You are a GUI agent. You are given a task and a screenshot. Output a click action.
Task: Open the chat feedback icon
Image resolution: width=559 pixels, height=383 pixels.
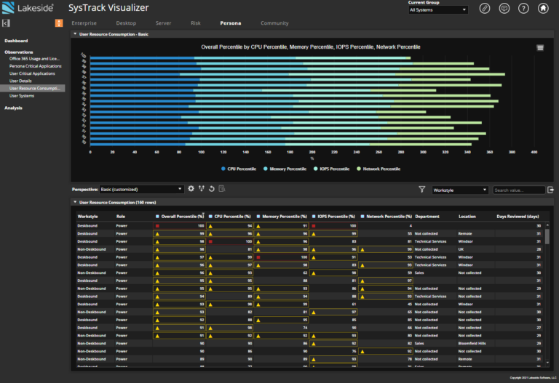coord(504,9)
